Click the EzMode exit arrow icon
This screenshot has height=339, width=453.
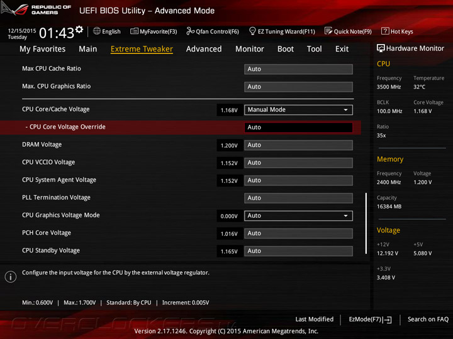tap(388, 320)
